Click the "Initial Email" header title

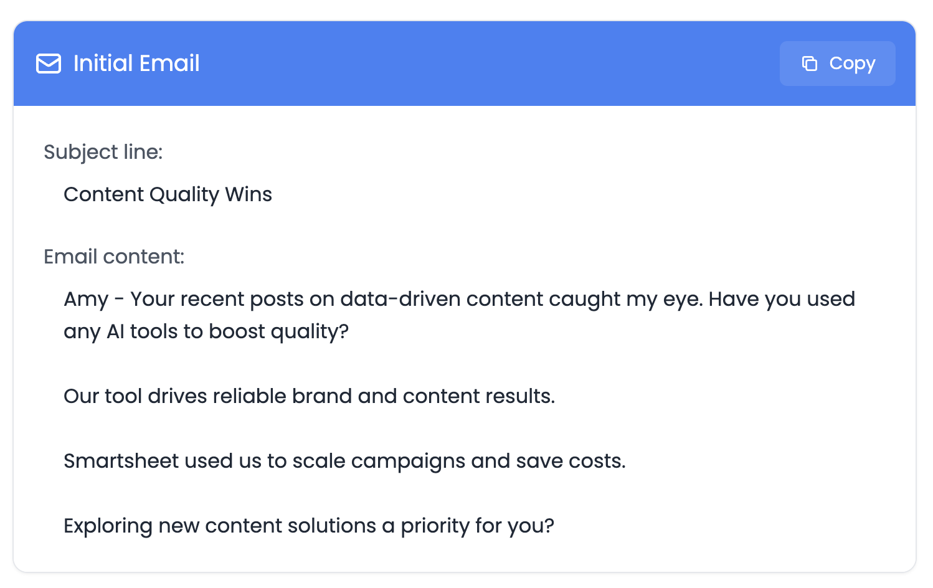(x=136, y=64)
